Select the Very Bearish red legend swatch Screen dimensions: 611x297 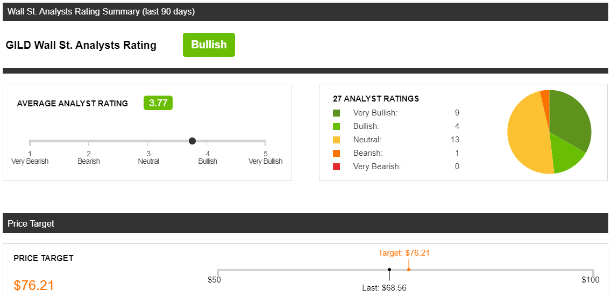point(336,166)
